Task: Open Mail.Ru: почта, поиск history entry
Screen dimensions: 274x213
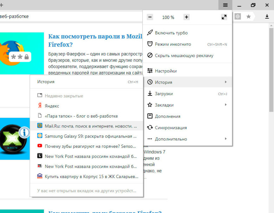Action: pyautogui.click(x=86, y=126)
